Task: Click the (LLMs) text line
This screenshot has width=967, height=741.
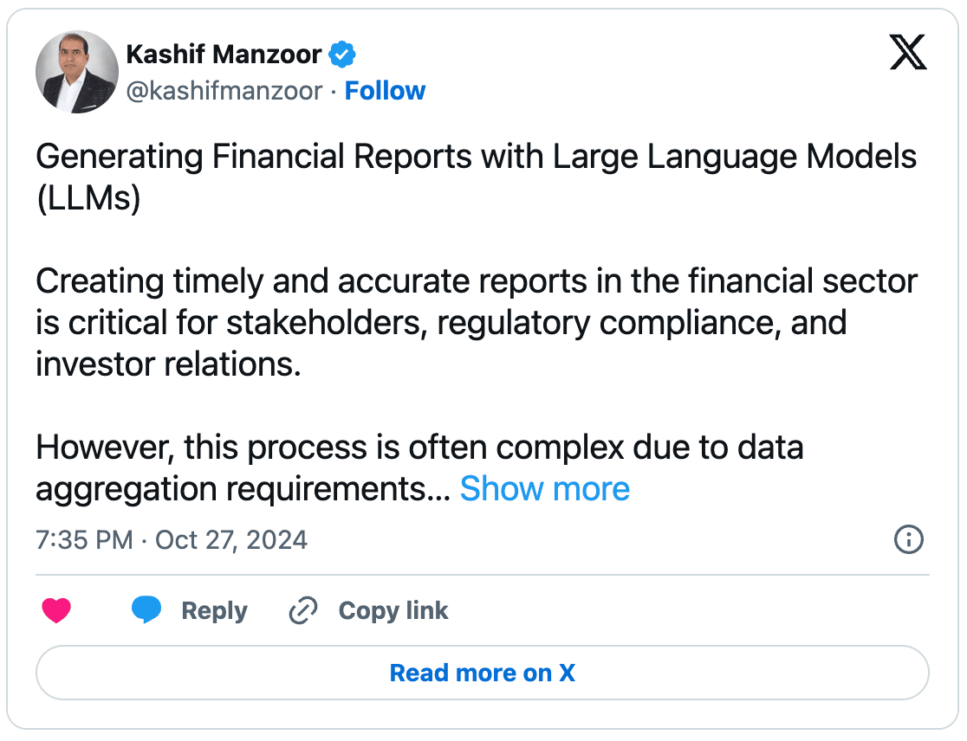Action: (x=88, y=198)
